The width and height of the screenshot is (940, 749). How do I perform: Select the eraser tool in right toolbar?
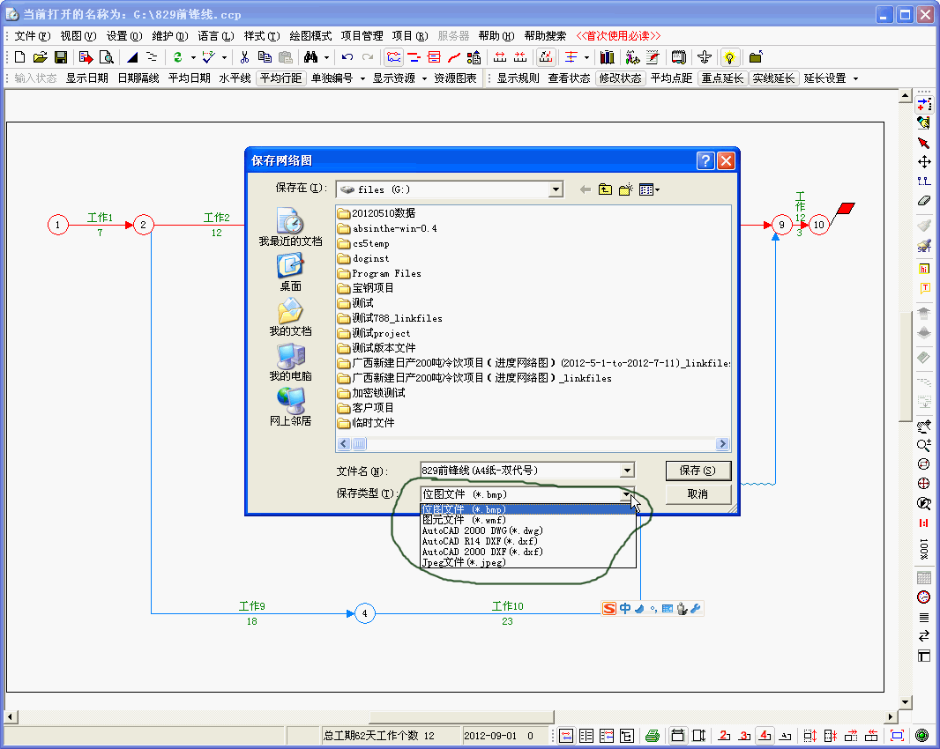coord(924,200)
